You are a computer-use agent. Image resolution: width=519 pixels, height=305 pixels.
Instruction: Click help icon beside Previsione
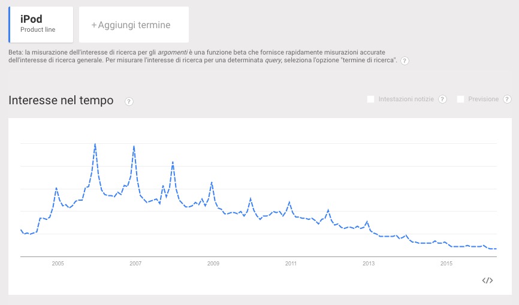coord(508,99)
